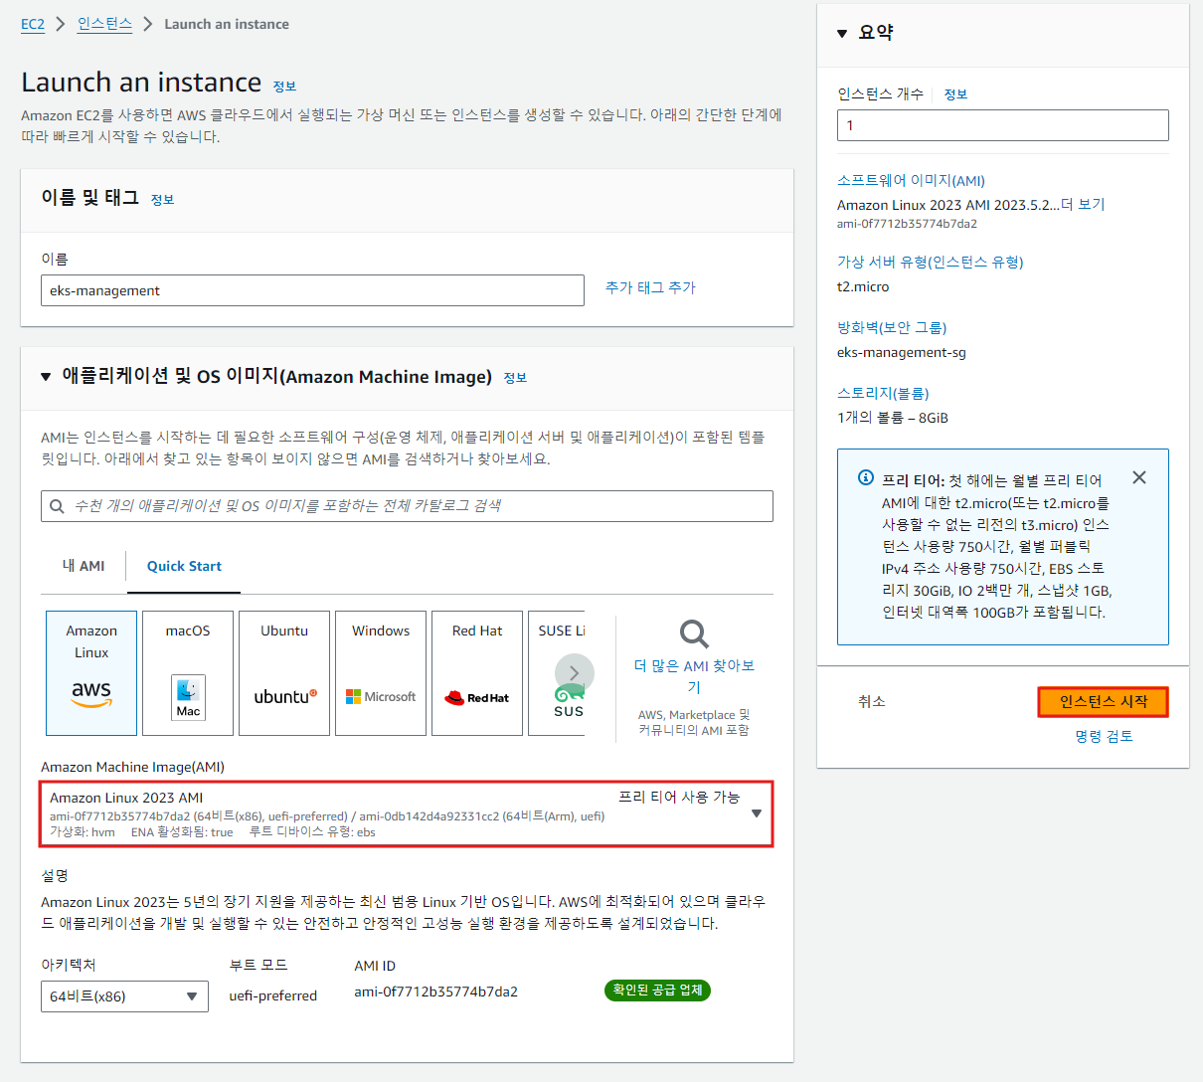Select the Windows Microsoft image tile
Image resolution: width=1203 pixels, height=1082 pixels.
click(x=381, y=673)
